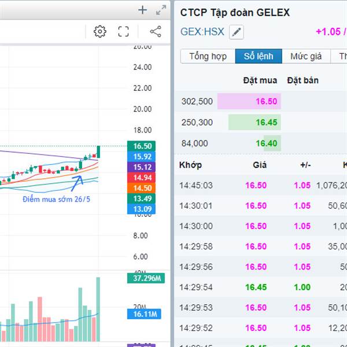Viewport: 347px width, 347px height.
Task: Click the Đặt mua column header
Action: (x=260, y=80)
